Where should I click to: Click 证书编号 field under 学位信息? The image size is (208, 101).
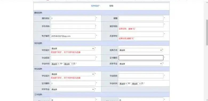[x=73, y=83]
